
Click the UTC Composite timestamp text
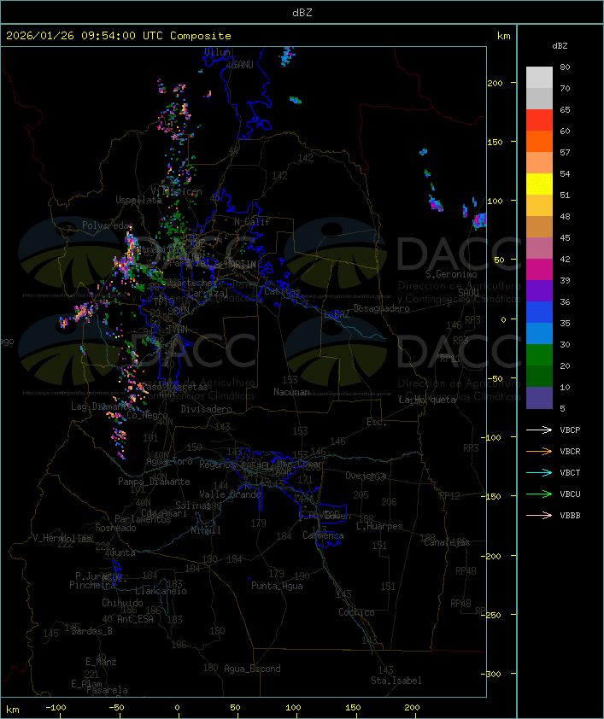coord(119,36)
